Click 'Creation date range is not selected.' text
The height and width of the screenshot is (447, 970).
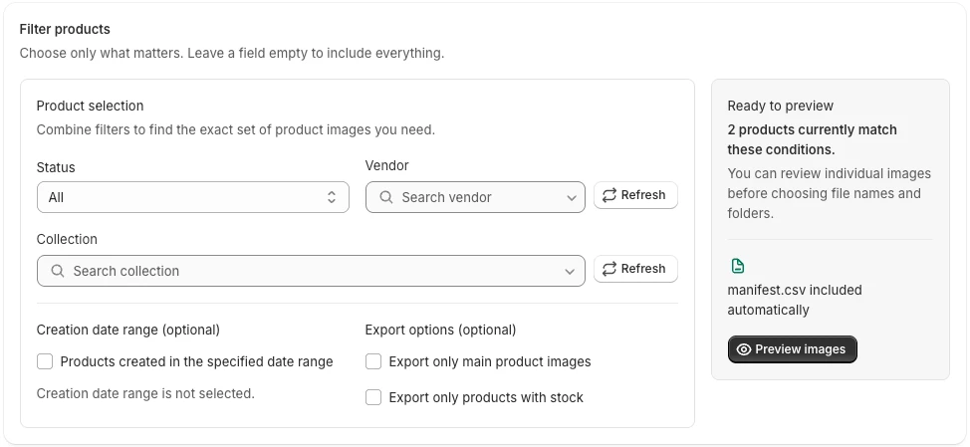tap(145, 393)
